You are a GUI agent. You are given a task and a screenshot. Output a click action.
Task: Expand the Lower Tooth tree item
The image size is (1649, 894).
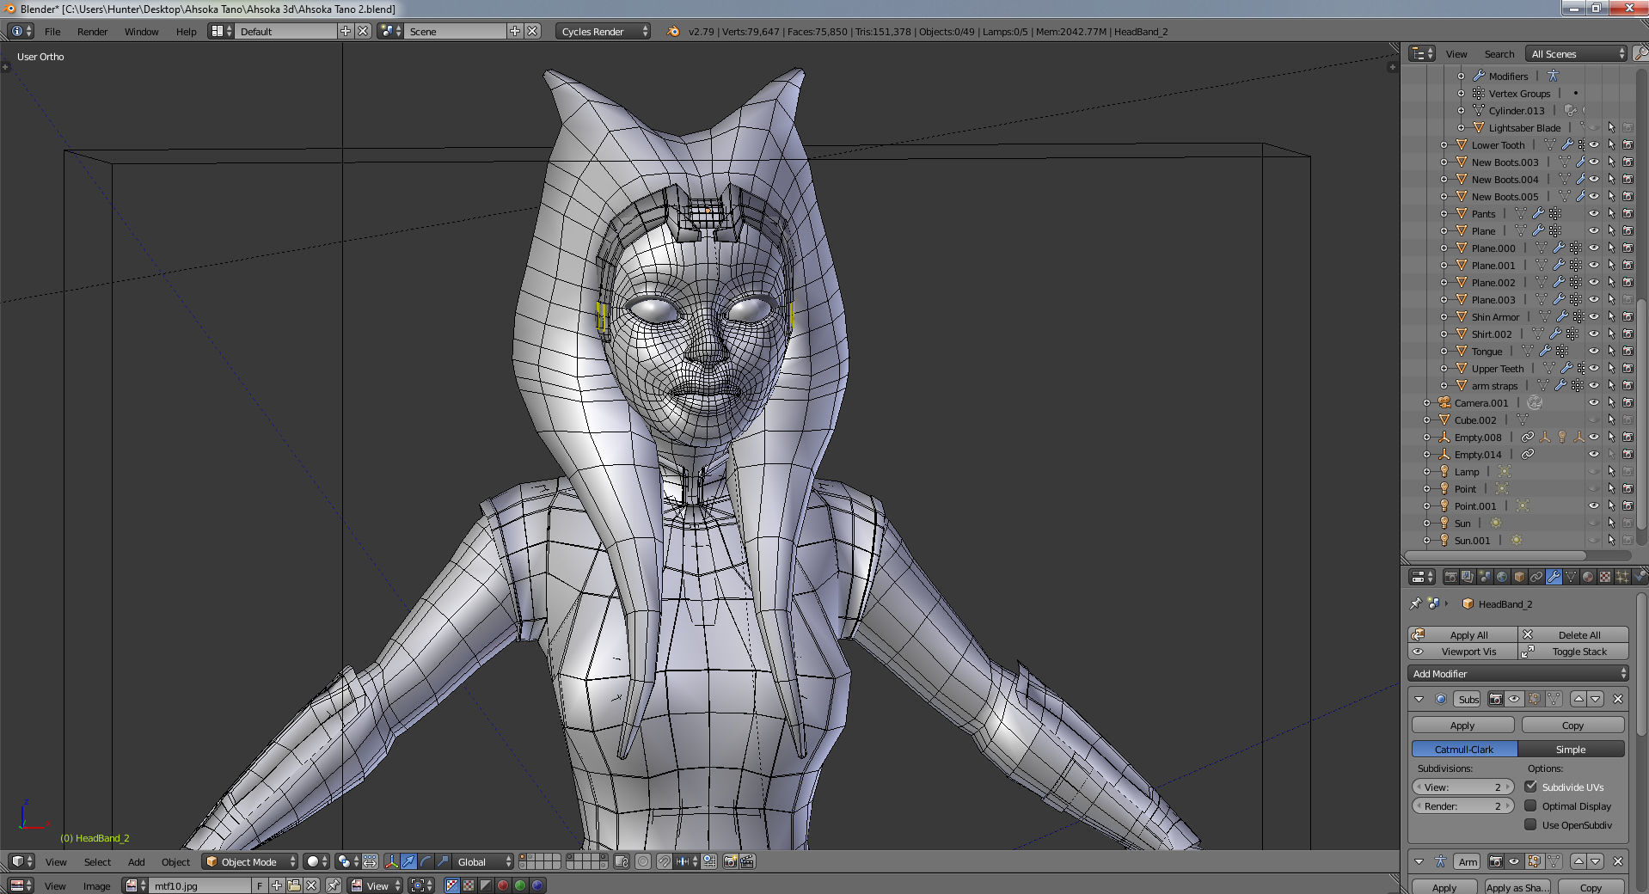[1444, 144]
